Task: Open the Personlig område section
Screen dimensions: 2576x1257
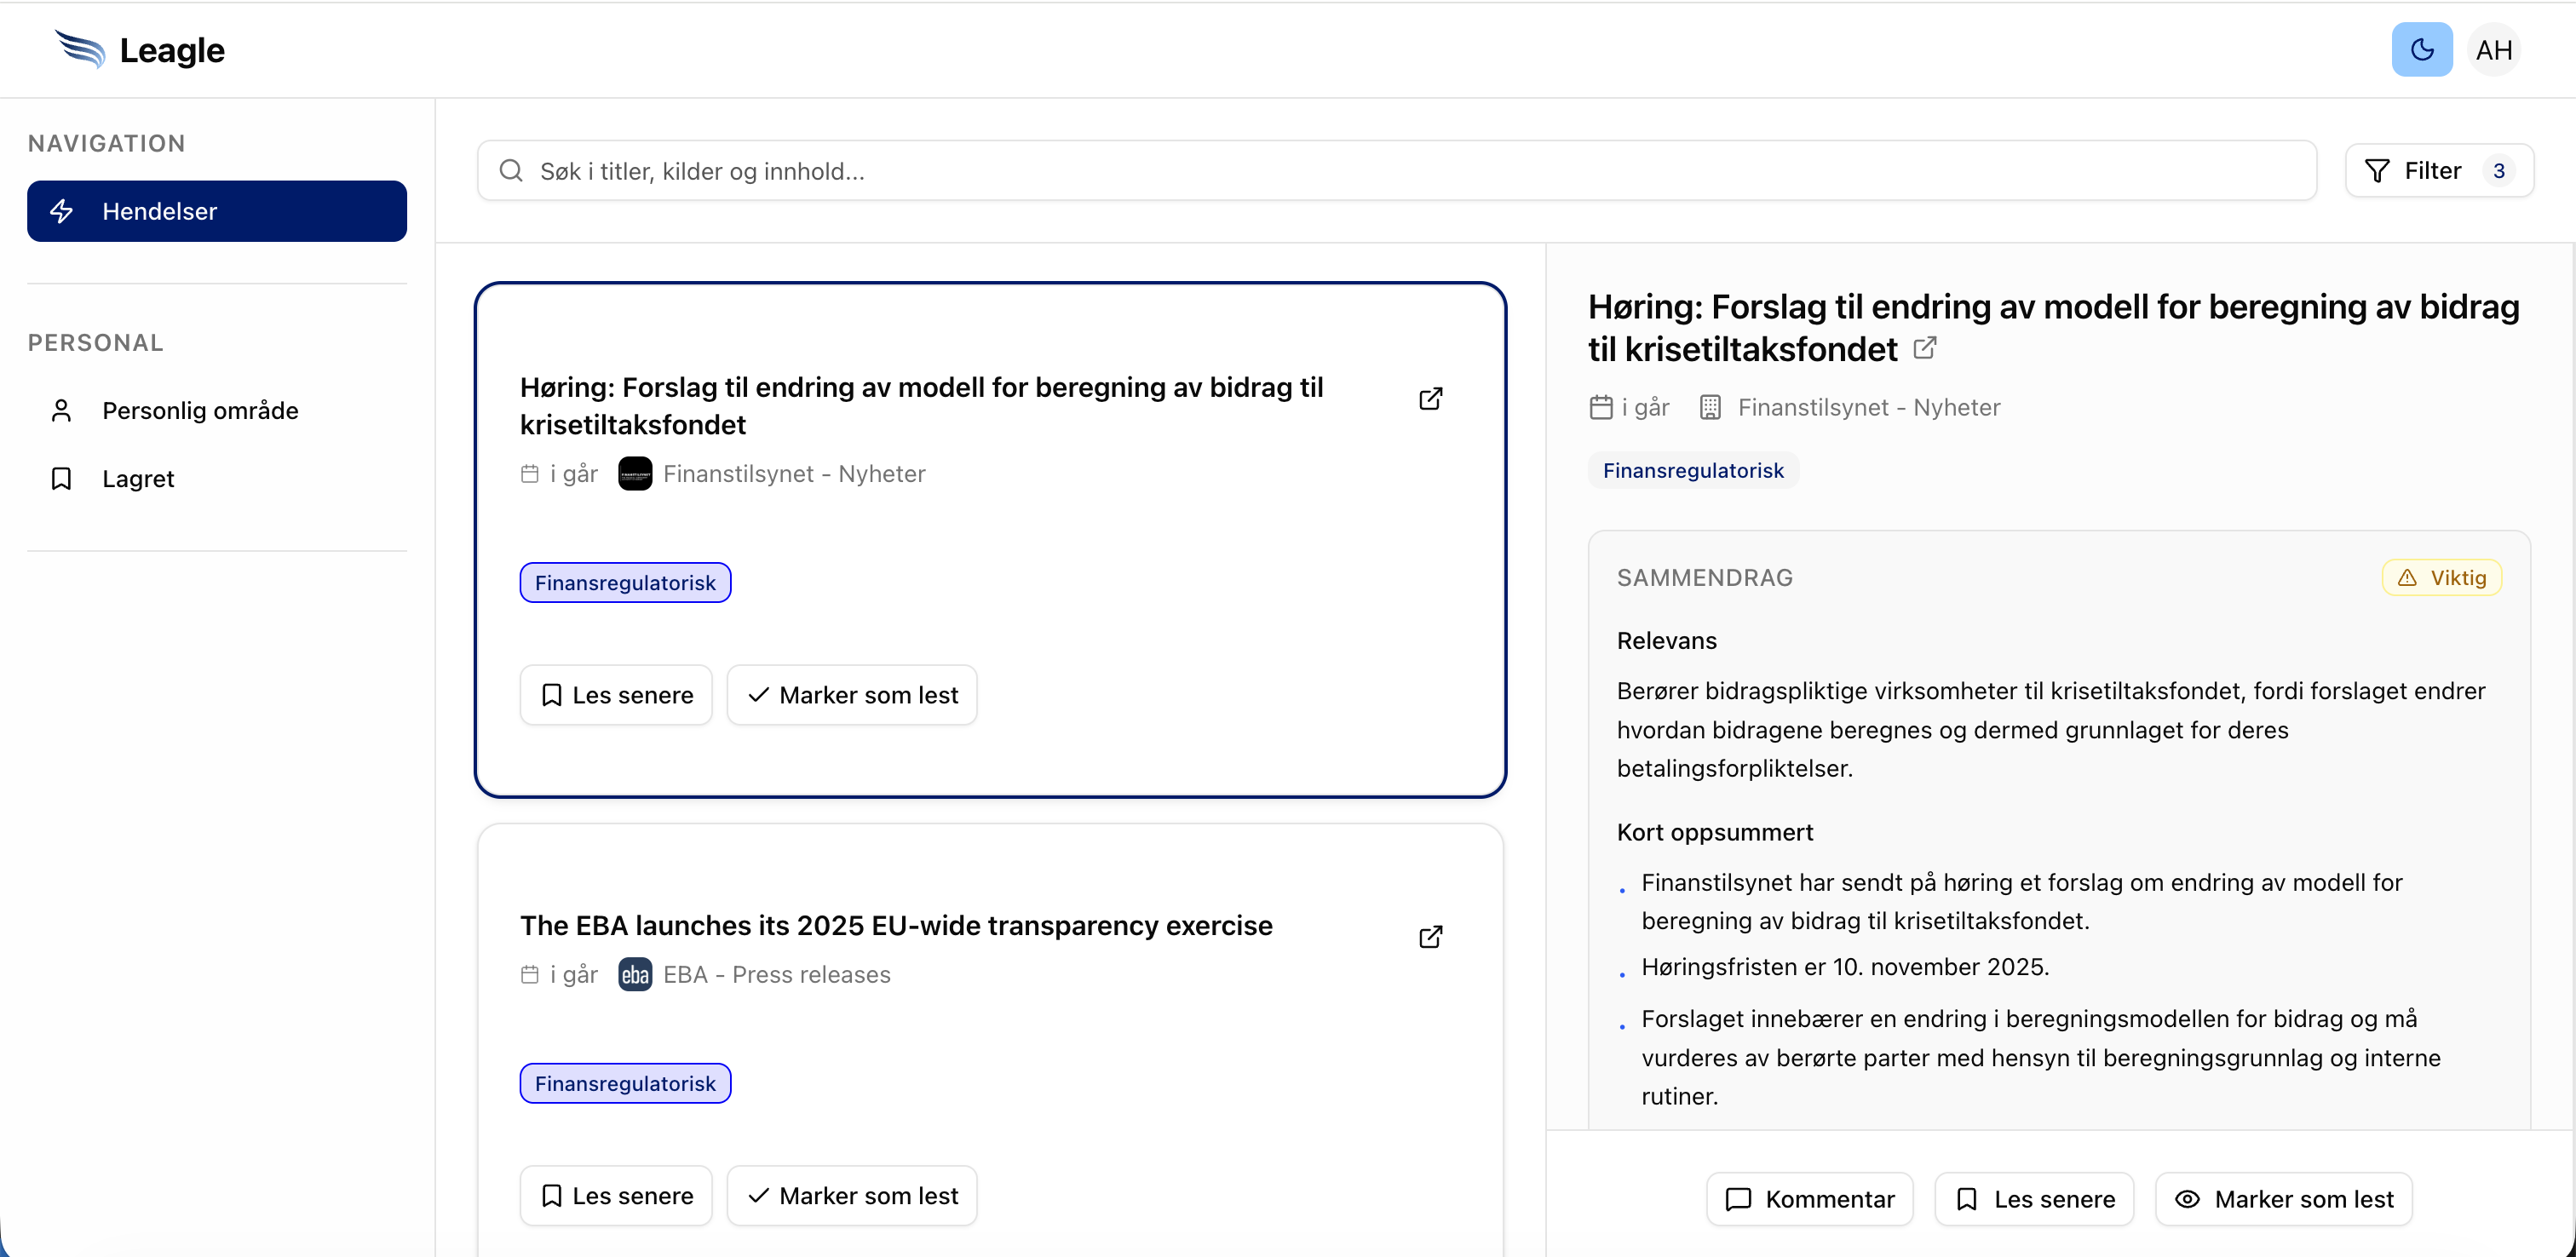Action: click(x=200, y=410)
